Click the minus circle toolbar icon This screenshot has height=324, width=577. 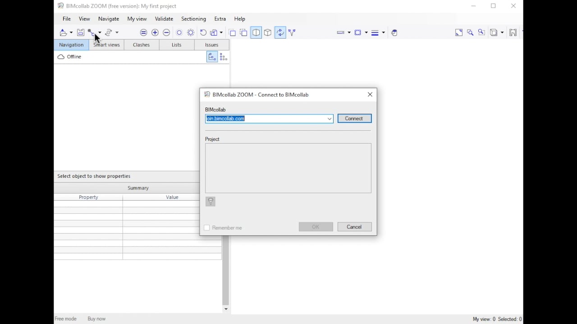click(166, 32)
